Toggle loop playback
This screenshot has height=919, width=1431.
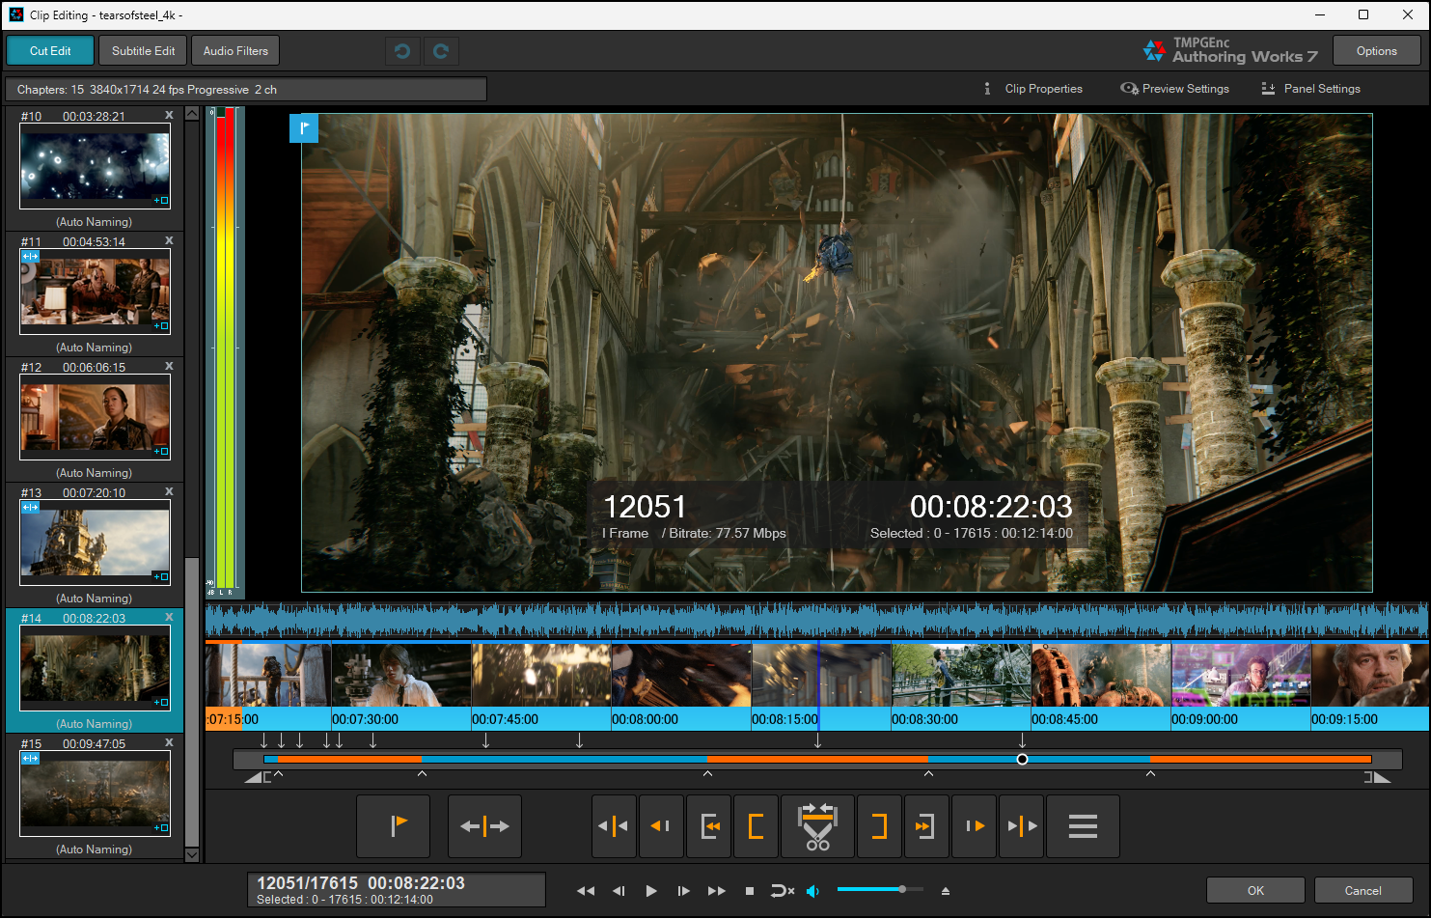[782, 891]
